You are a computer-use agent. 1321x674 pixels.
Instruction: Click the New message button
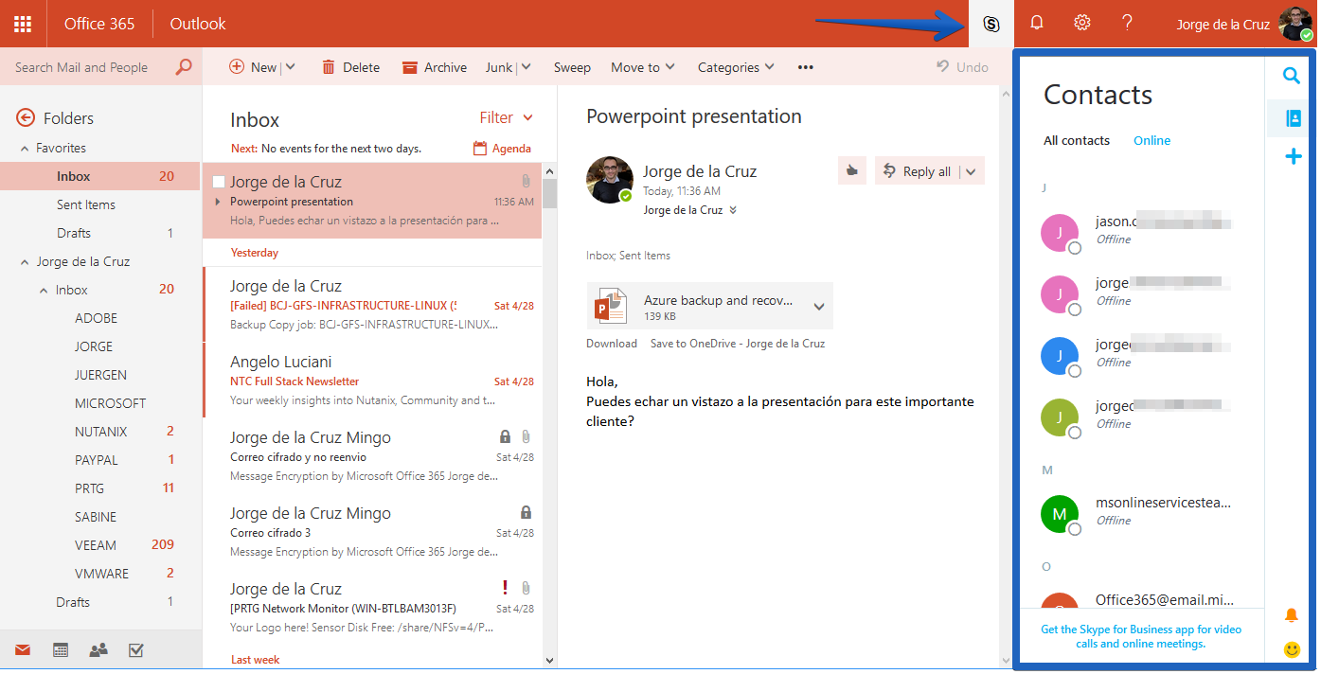(x=253, y=67)
